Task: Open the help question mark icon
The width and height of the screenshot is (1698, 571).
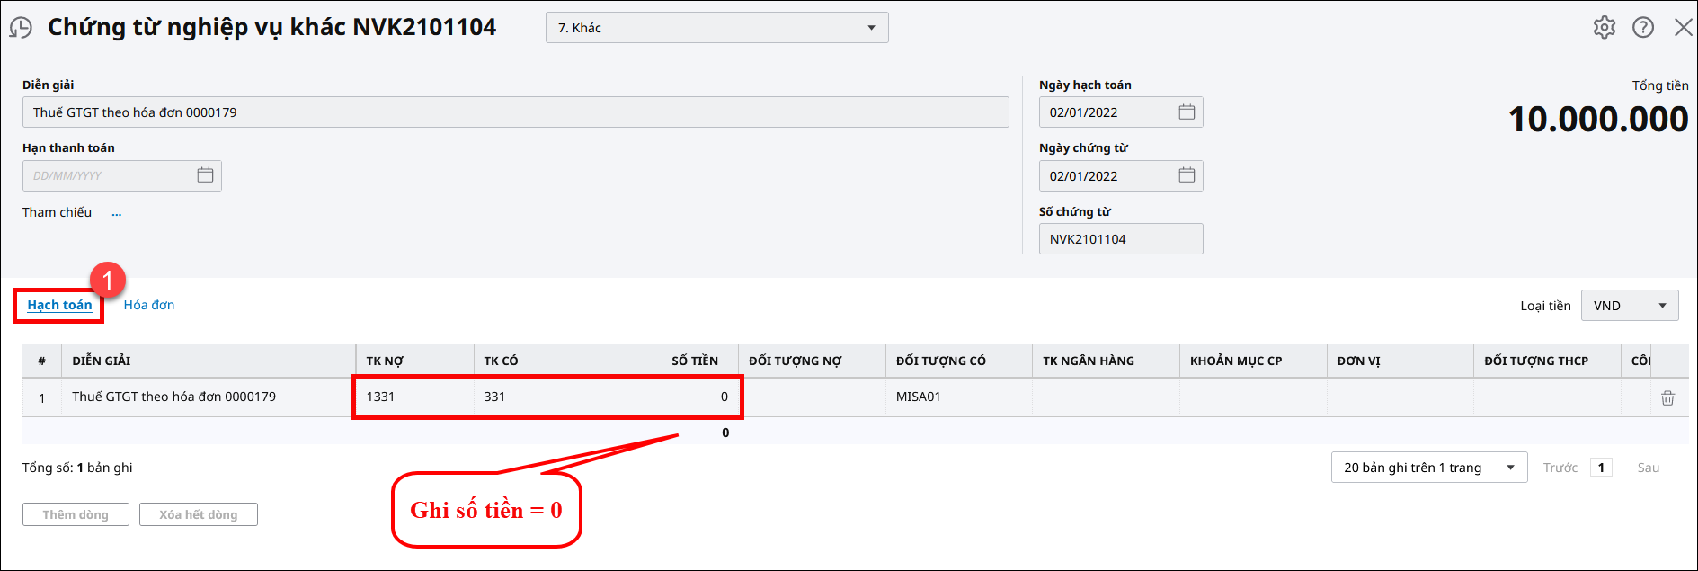Action: (1643, 27)
